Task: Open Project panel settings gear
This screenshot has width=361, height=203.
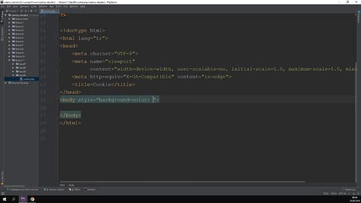Action: click(x=32, y=11)
